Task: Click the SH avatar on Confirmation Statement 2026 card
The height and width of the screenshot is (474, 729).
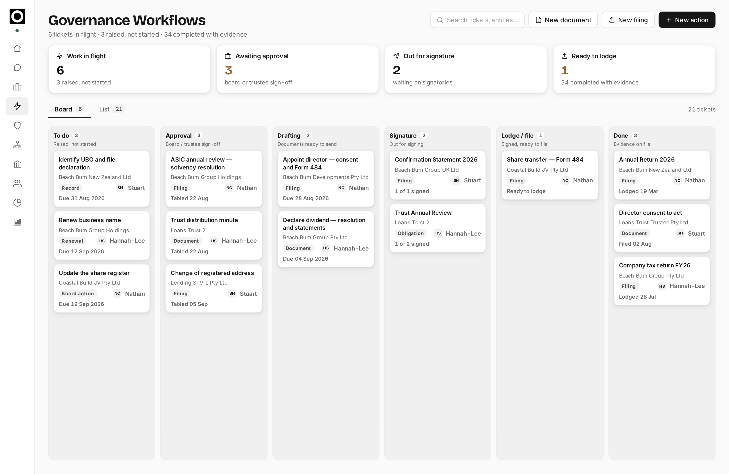Action: point(456,181)
